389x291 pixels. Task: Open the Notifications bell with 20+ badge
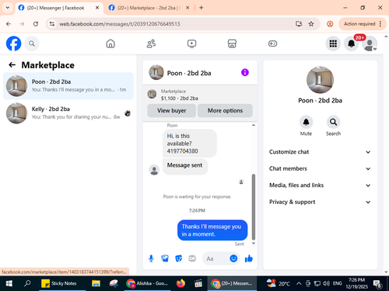click(x=352, y=43)
